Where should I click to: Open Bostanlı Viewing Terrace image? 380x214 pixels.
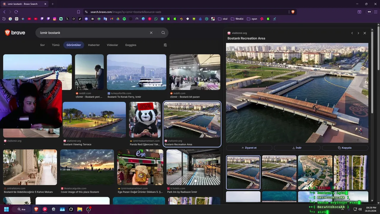94,119
